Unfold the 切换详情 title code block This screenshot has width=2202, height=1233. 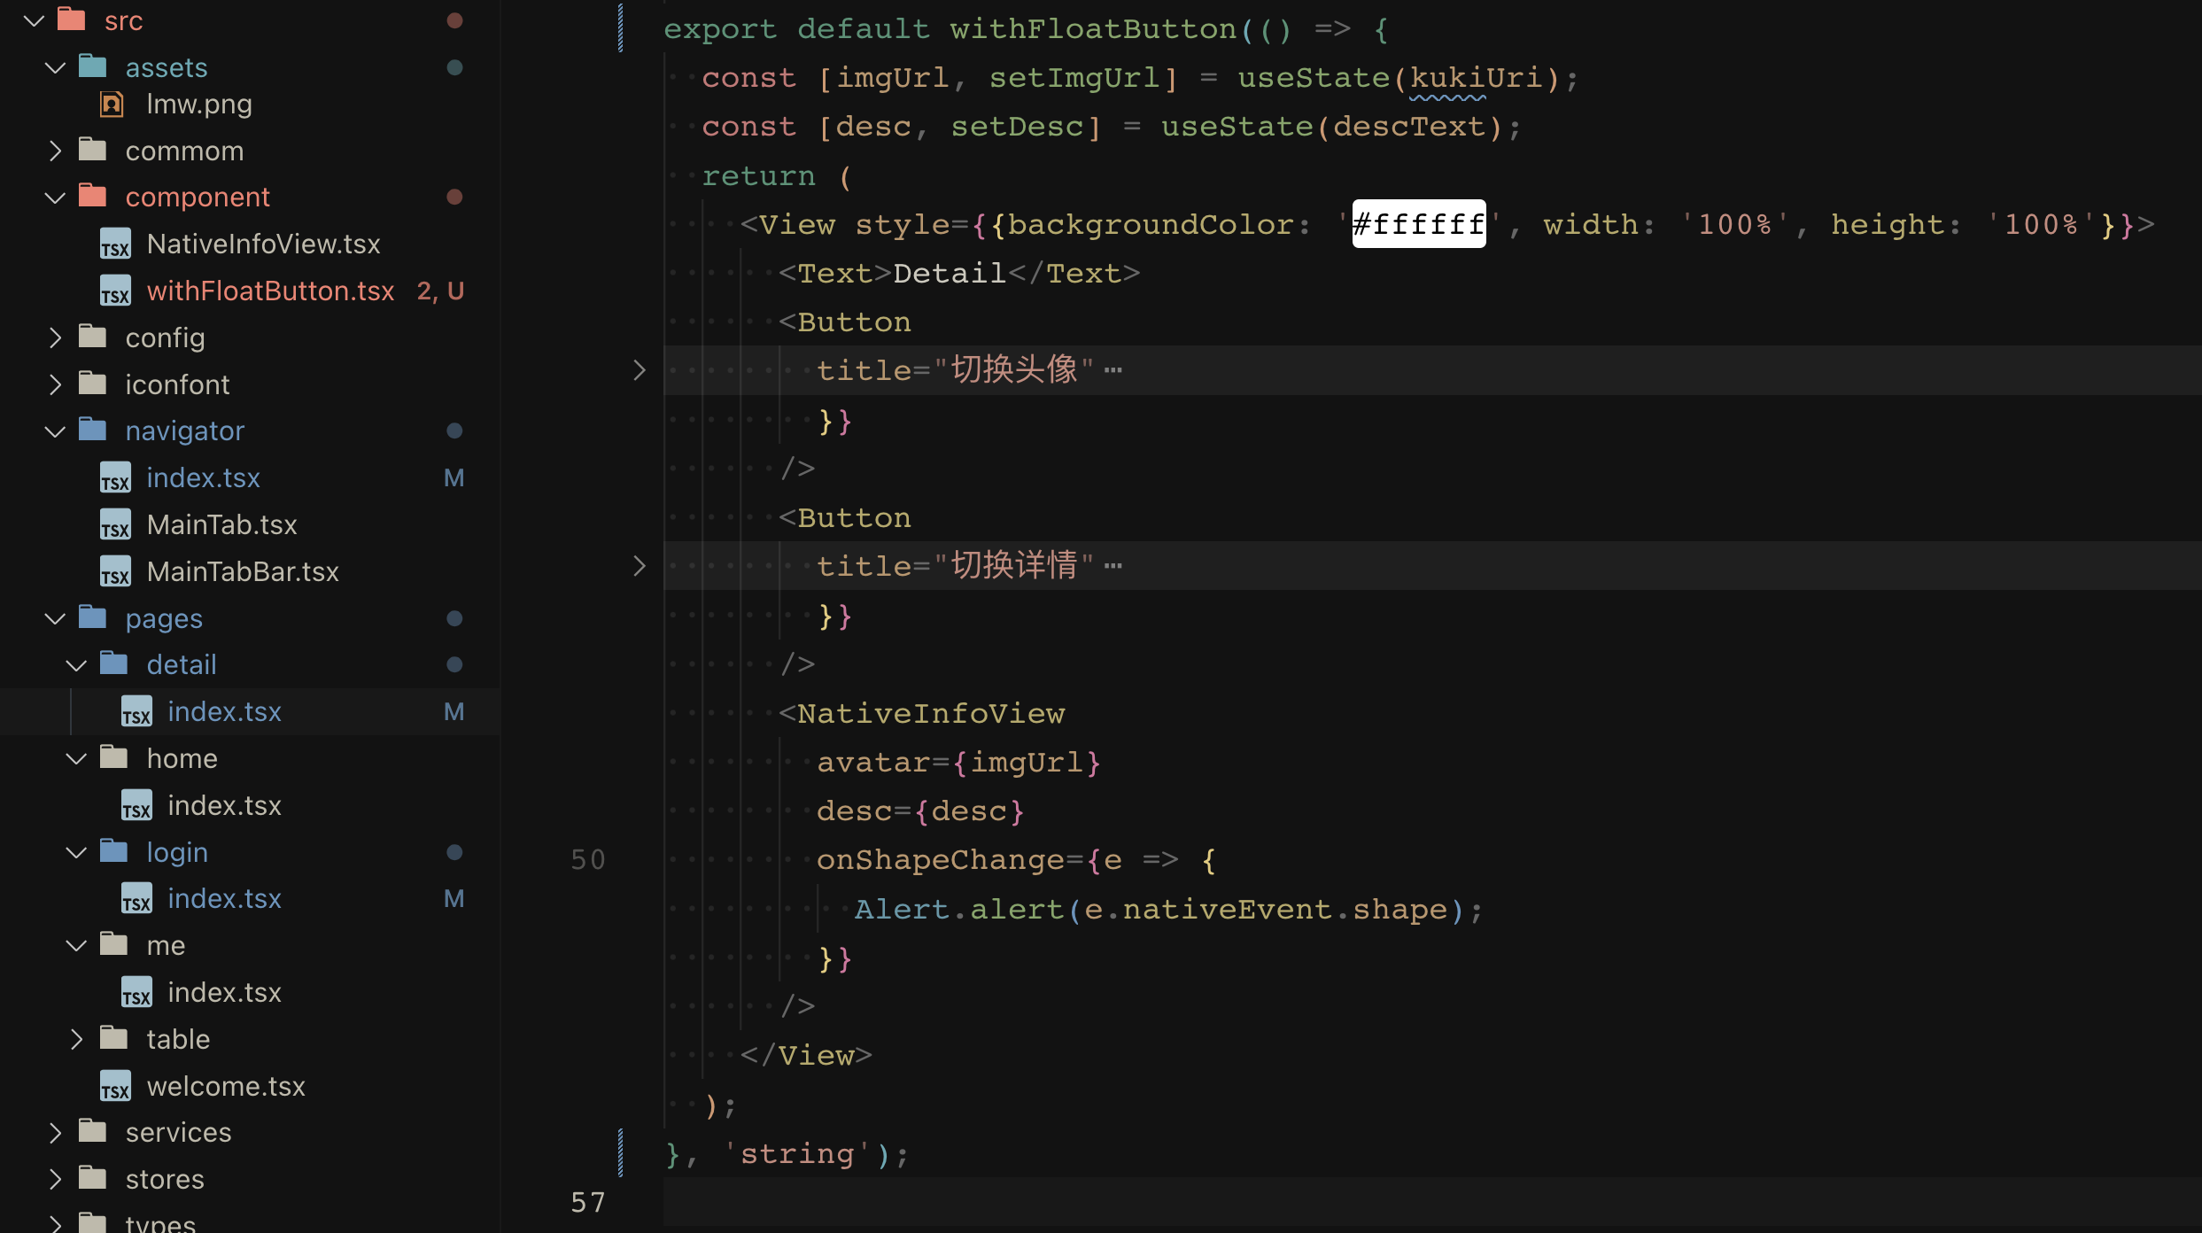[x=640, y=566]
